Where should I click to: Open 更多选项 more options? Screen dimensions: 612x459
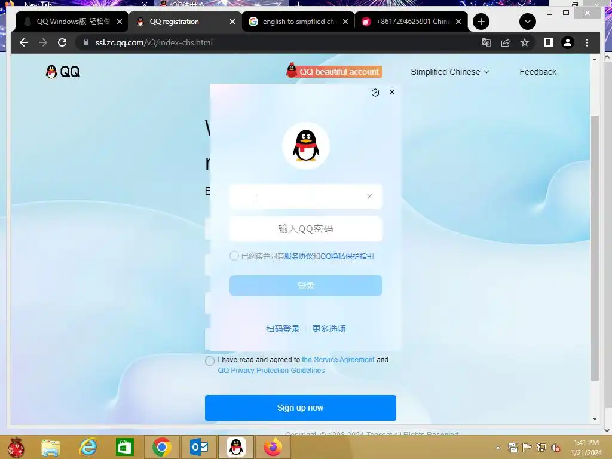click(x=329, y=329)
